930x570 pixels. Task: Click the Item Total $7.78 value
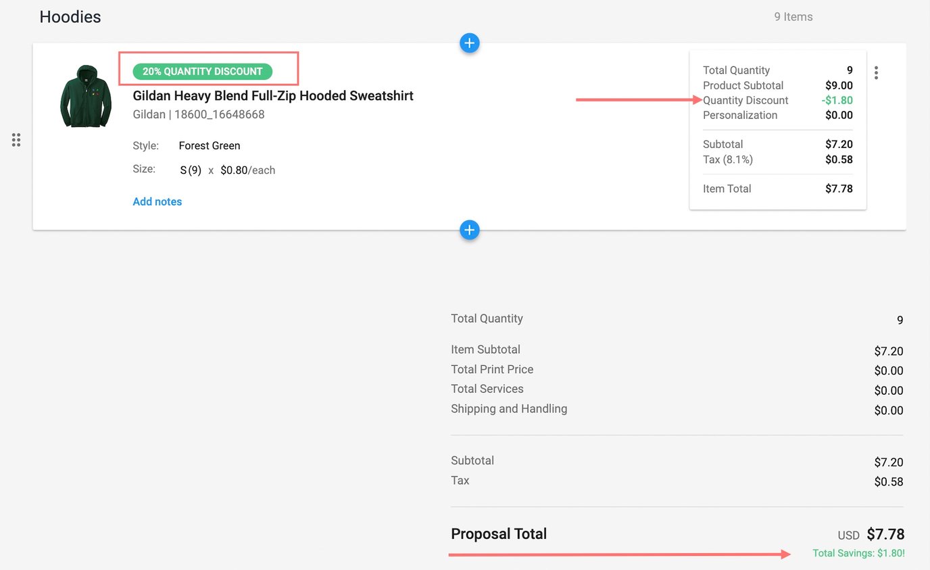[x=838, y=189]
